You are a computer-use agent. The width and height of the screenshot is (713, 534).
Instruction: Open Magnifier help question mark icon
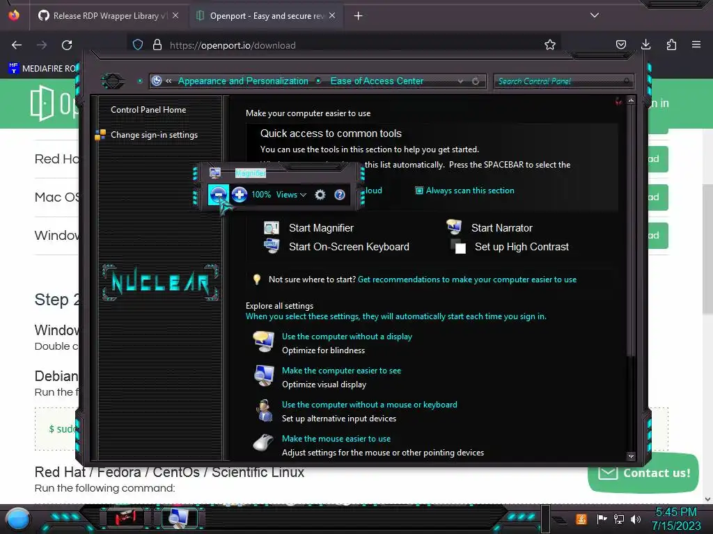pyautogui.click(x=340, y=195)
